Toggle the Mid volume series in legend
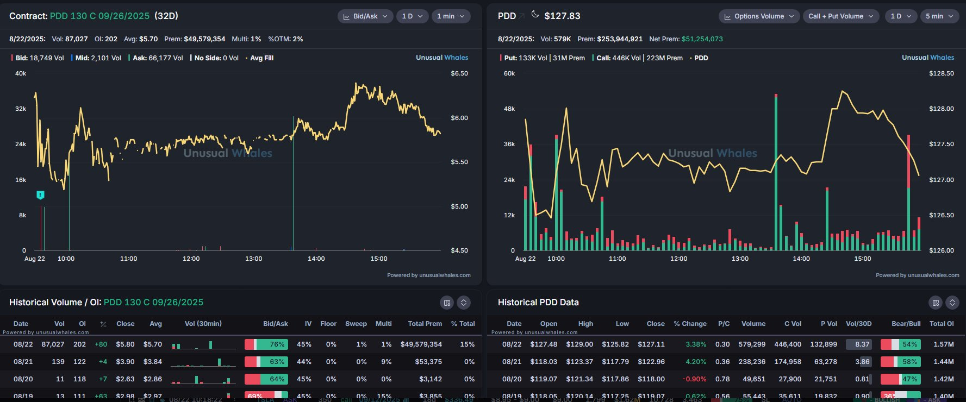The width and height of the screenshot is (966, 402). point(96,58)
